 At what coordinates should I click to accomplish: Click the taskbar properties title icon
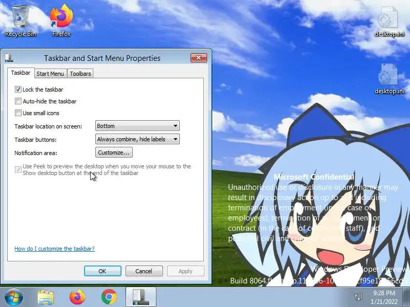coord(9,58)
